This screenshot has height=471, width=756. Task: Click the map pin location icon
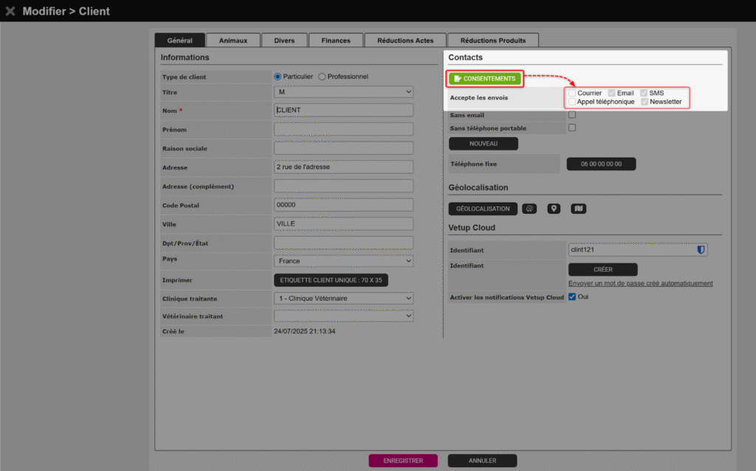(x=554, y=209)
